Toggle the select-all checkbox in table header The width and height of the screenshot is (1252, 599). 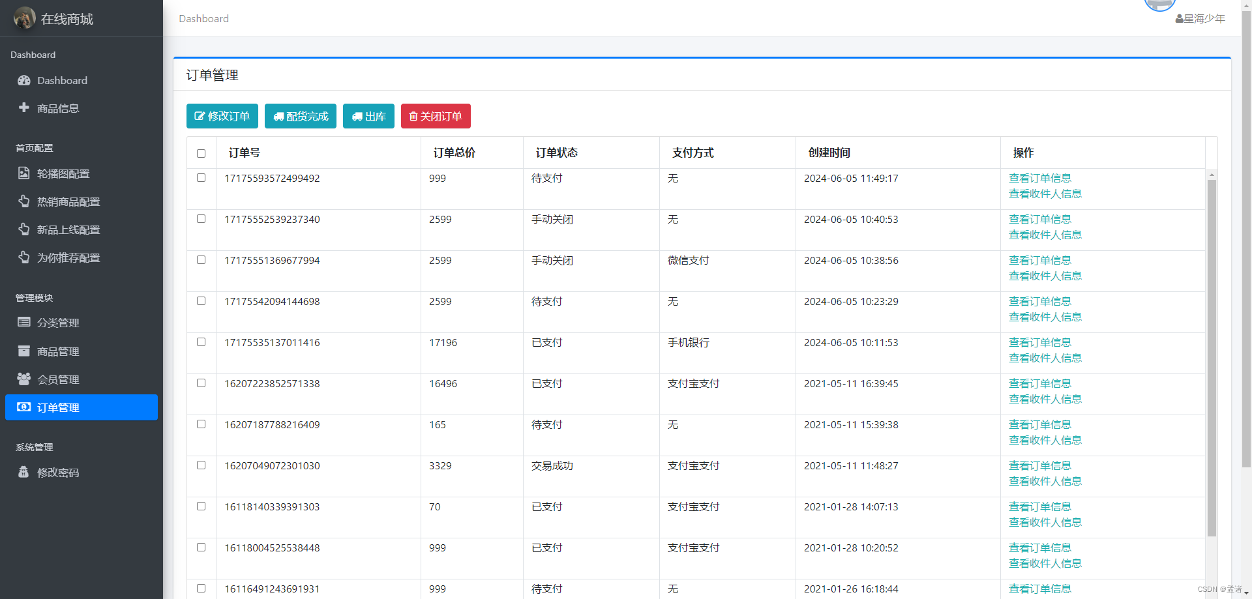tap(201, 154)
